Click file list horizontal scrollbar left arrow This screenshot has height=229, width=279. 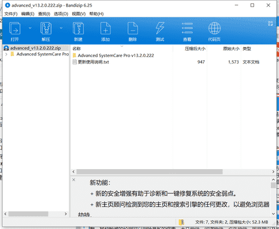pyautogui.click(x=74, y=171)
